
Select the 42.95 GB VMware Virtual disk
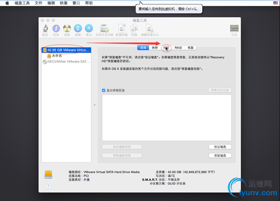tap(66, 50)
